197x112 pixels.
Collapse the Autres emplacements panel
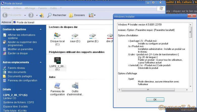pos(41,62)
